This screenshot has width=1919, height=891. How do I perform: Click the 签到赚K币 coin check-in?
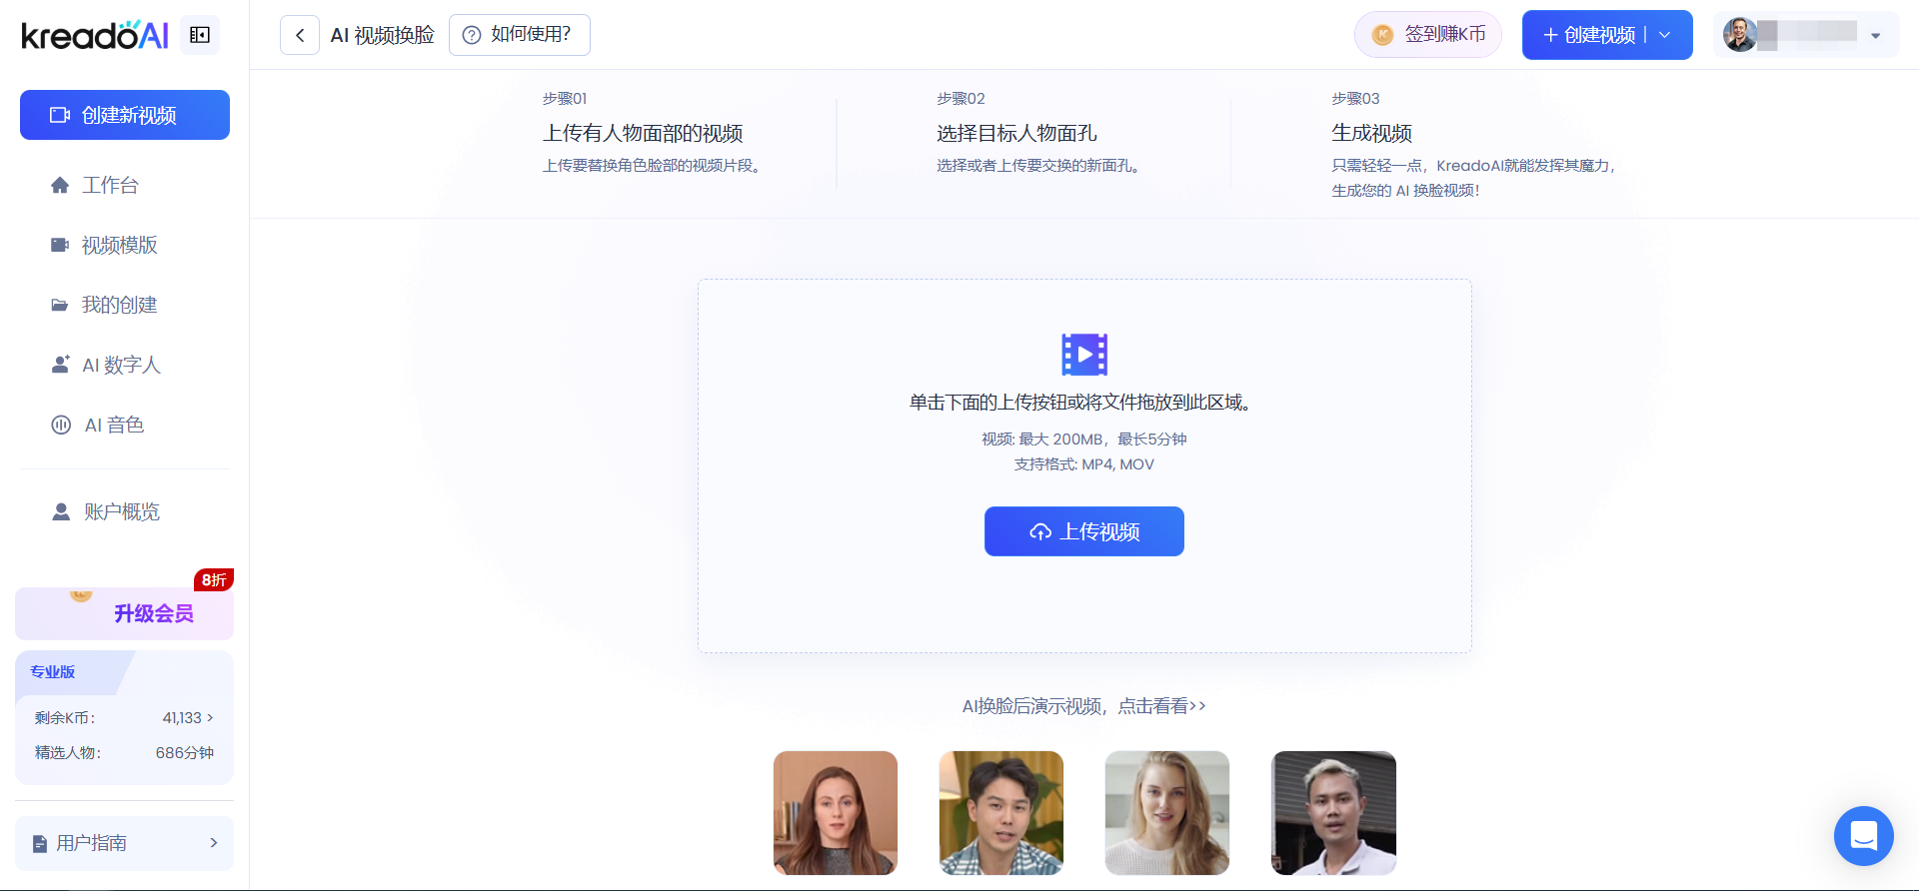(x=1427, y=35)
